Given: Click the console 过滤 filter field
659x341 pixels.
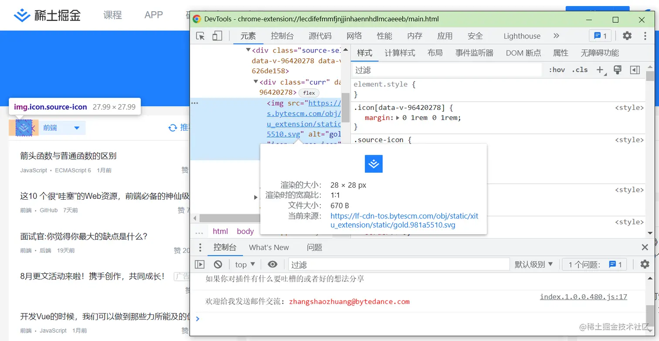Looking at the screenshot, I should coord(399,264).
